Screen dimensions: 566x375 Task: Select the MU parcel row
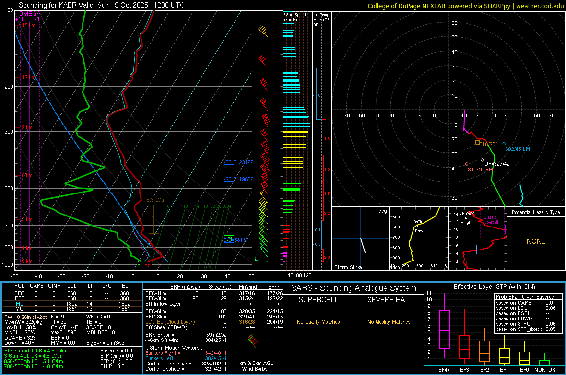pyautogui.click(x=72, y=309)
